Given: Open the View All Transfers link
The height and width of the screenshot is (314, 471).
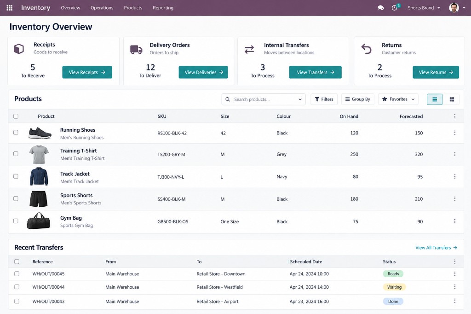Looking at the screenshot, I should (436, 248).
